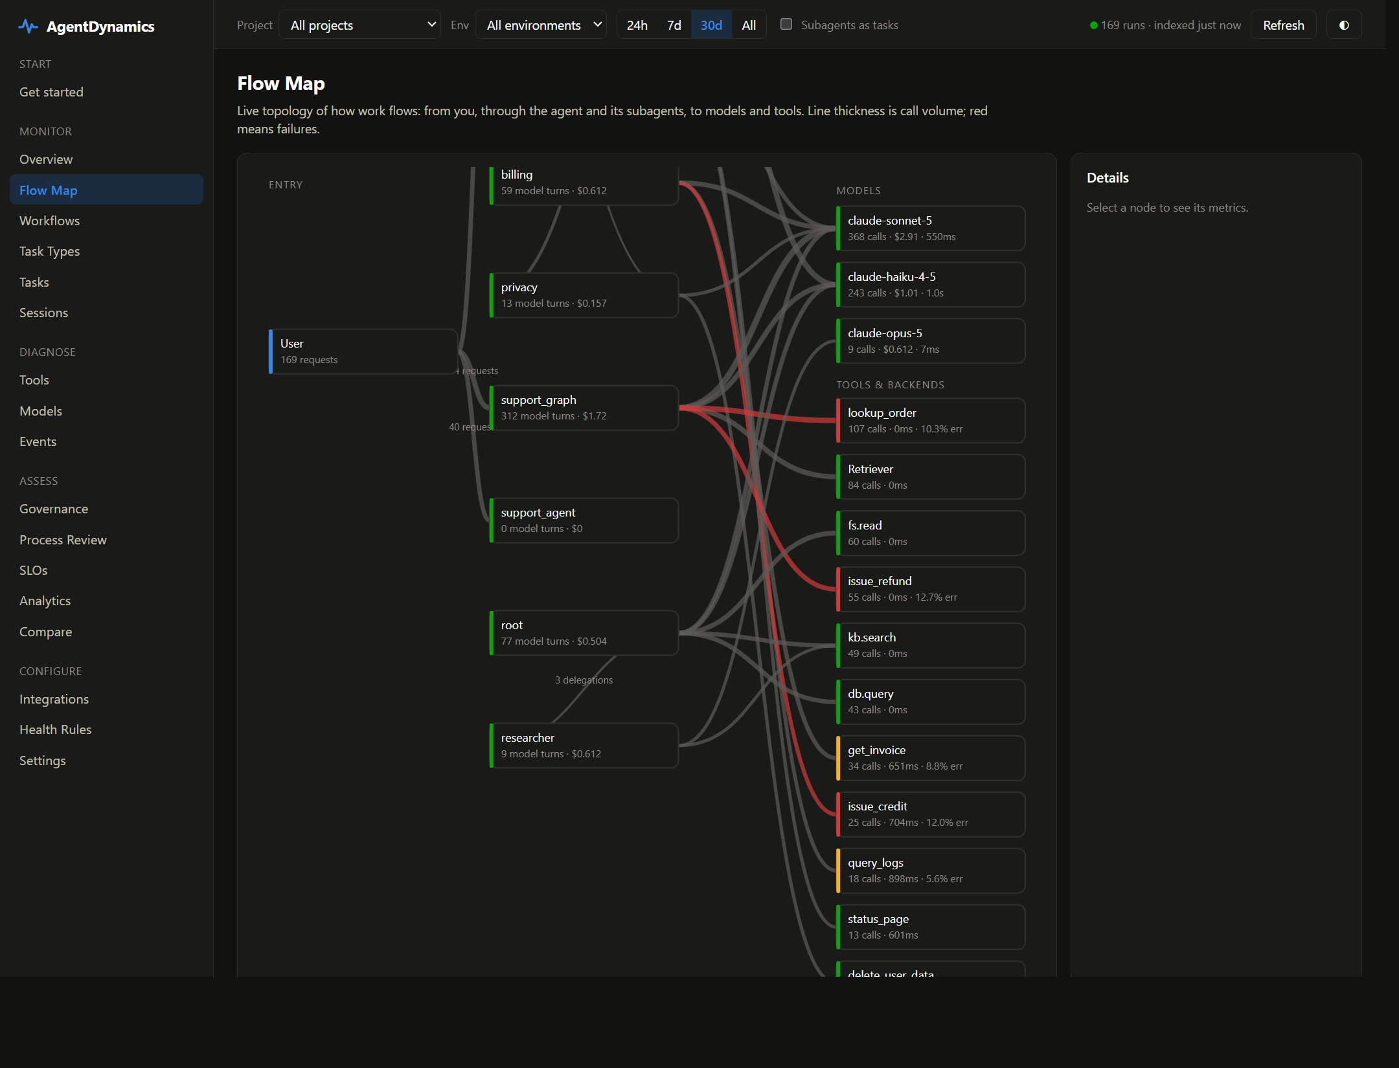The height and width of the screenshot is (1068, 1399).
Task: Open the All environments dropdown
Action: [x=540, y=25]
